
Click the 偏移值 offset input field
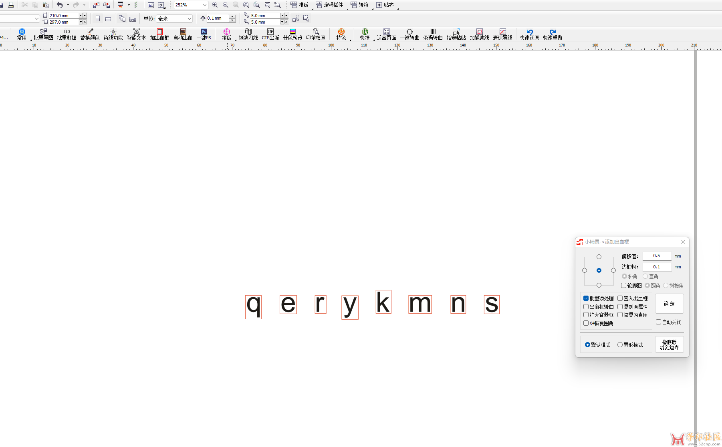click(656, 256)
